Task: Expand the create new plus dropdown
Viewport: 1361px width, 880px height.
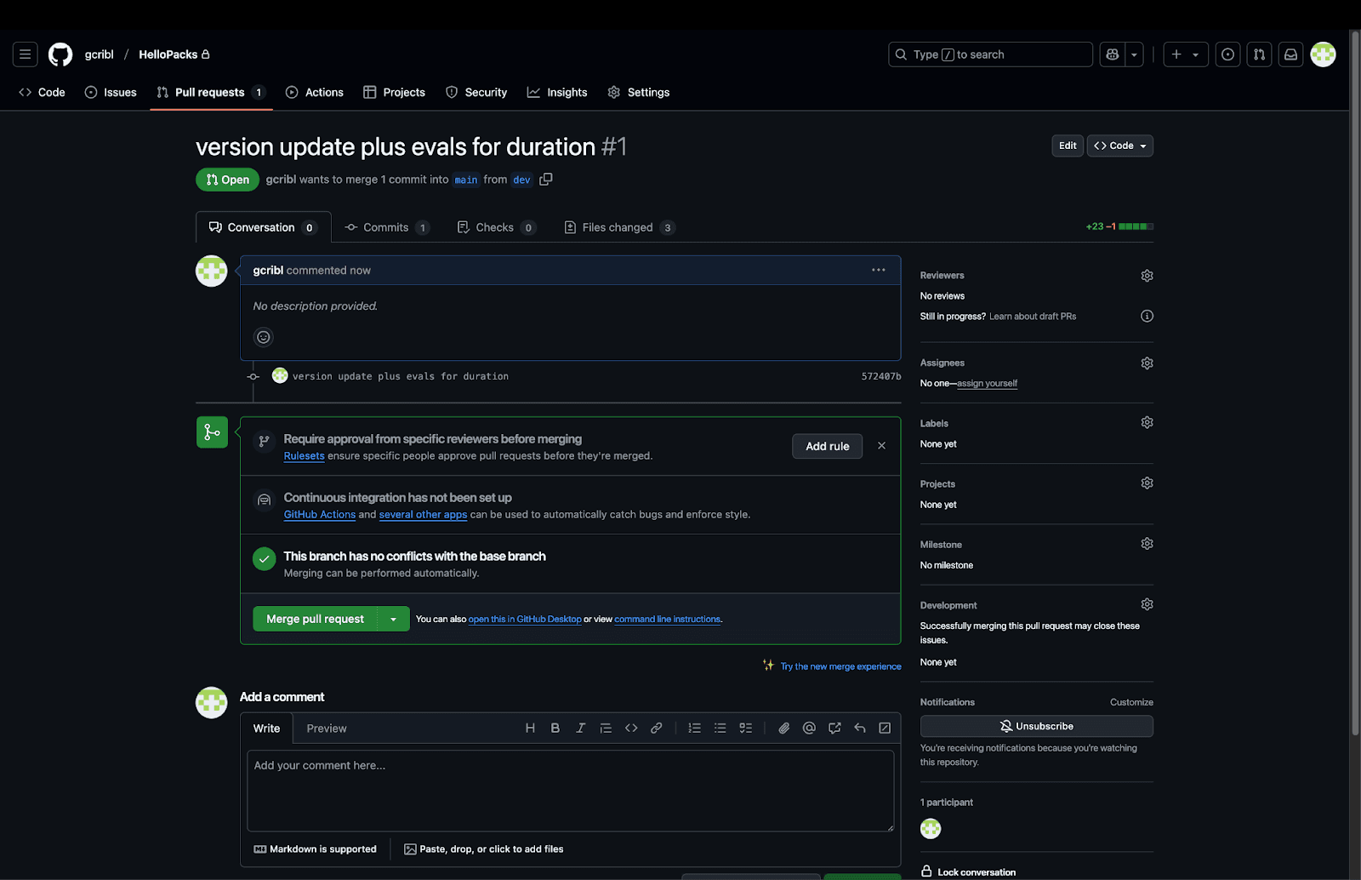Action: (x=1185, y=54)
